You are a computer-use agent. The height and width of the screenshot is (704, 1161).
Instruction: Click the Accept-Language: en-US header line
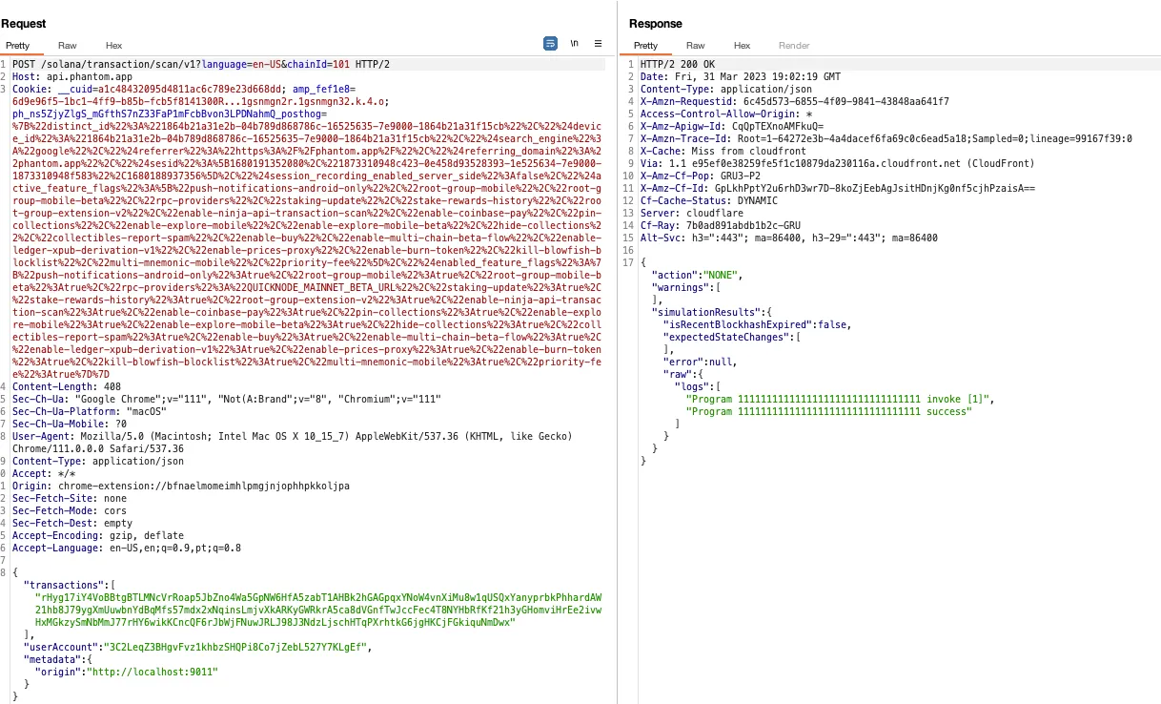127,548
